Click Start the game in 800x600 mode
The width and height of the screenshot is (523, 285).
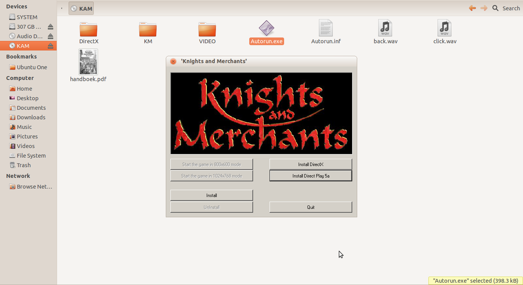(x=211, y=164)
